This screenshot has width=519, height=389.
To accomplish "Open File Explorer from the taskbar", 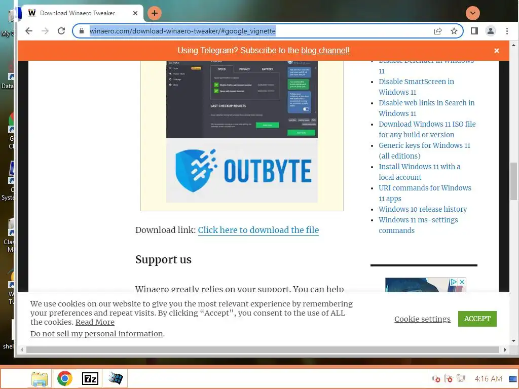I will pos(40,378).
